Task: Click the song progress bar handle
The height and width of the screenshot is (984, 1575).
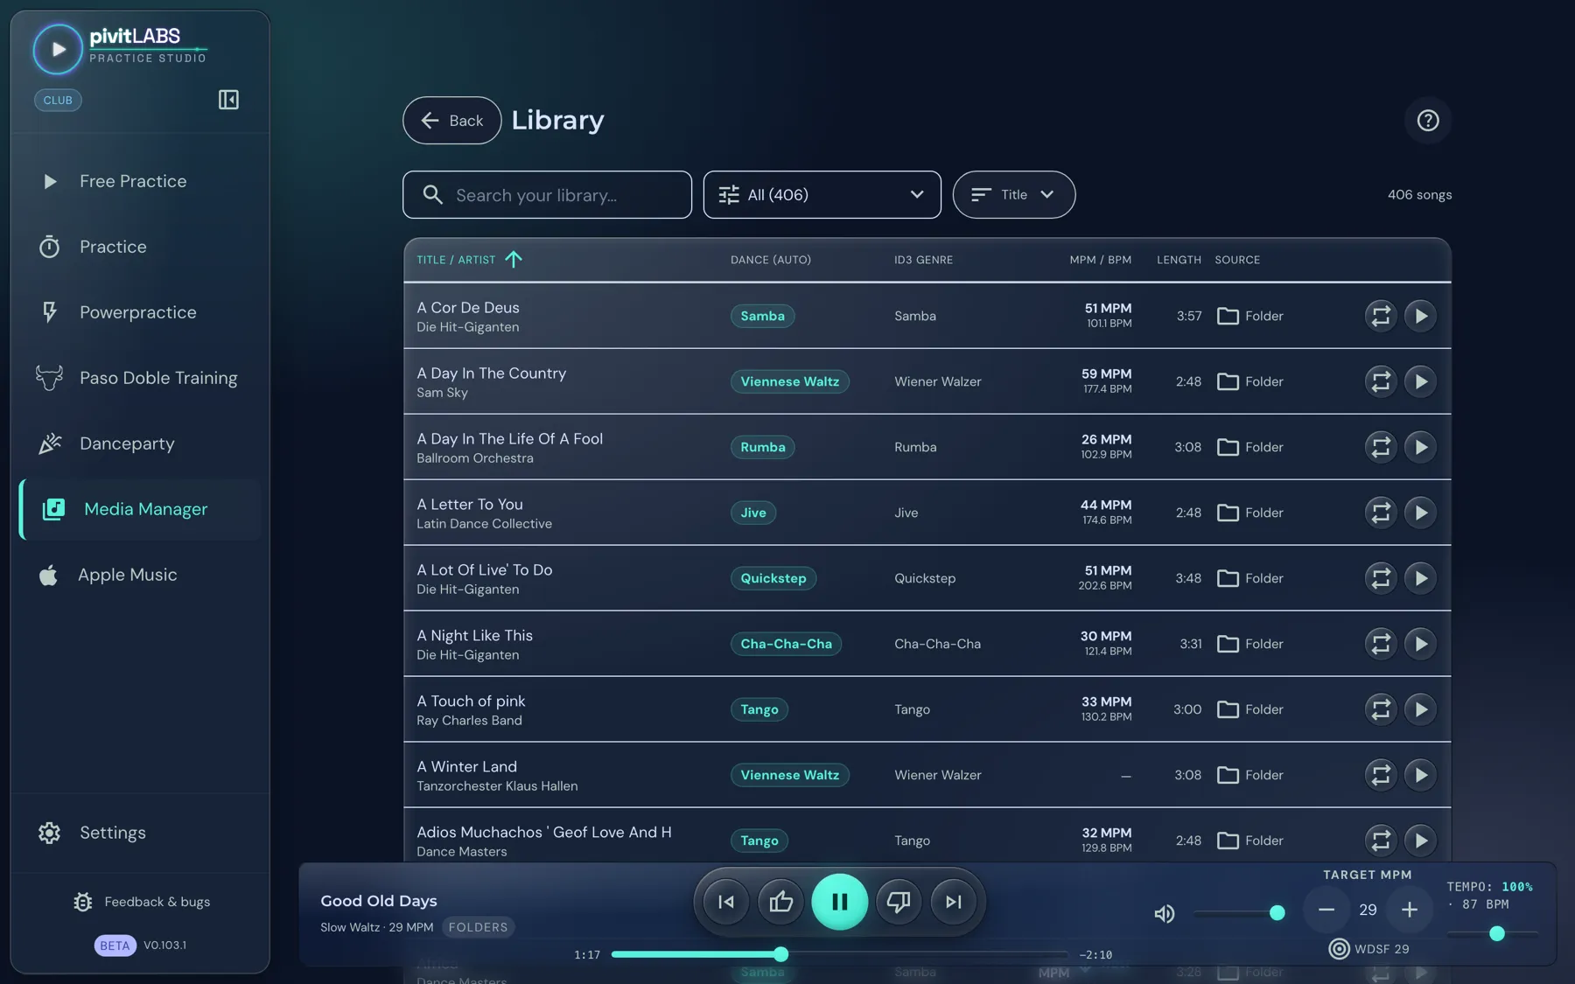Action: pyautogui.click(x=780, y=954)
